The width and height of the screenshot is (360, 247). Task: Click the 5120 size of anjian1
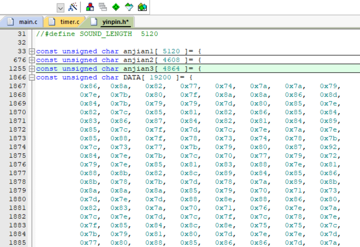(171, 51)
